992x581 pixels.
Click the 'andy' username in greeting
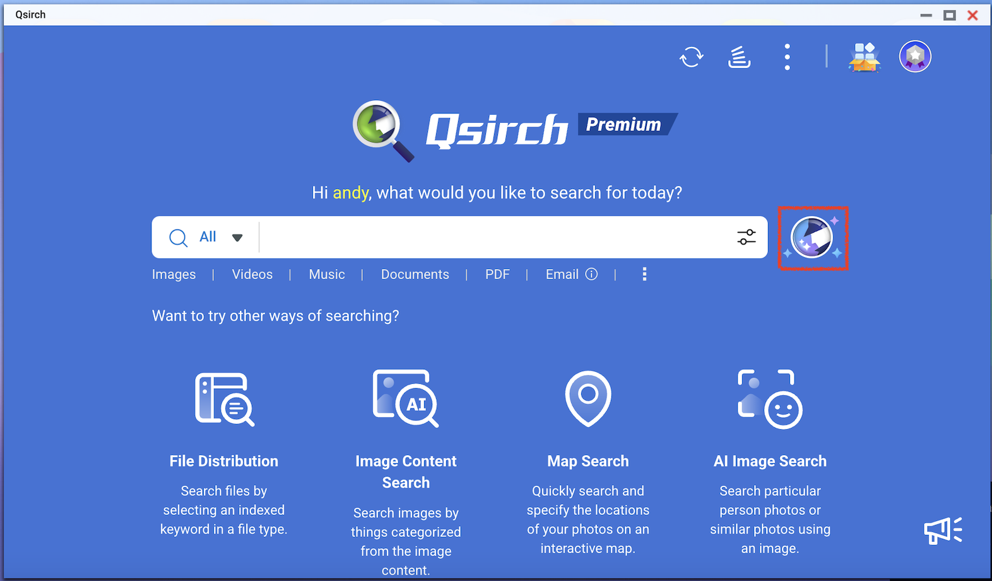350,193
